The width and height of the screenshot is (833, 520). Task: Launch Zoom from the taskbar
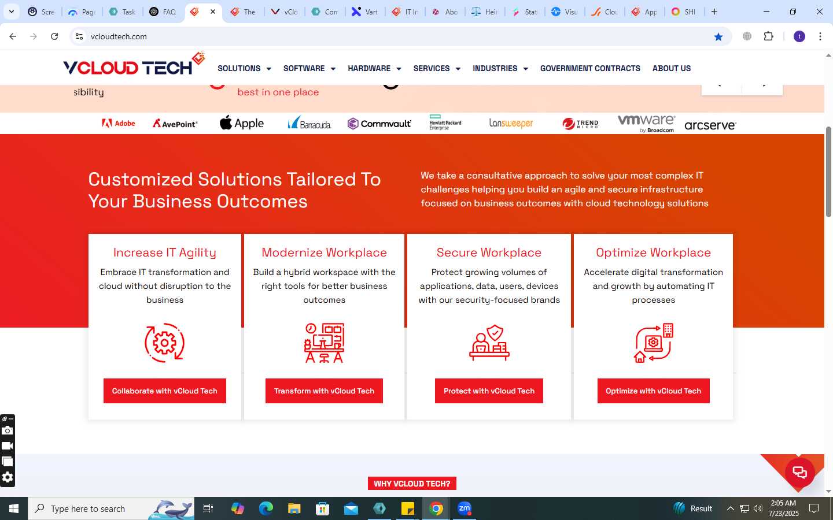coord(465,508)
